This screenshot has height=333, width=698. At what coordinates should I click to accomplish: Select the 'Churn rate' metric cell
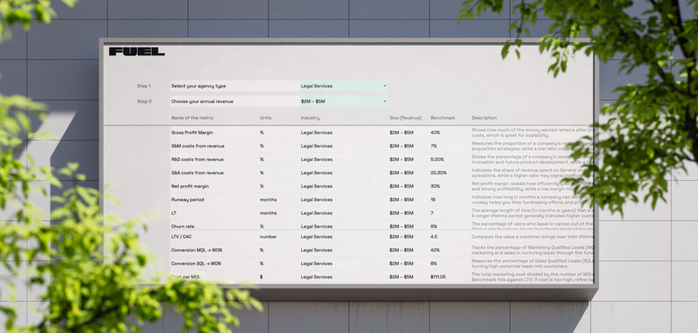[x=183, y=227]
